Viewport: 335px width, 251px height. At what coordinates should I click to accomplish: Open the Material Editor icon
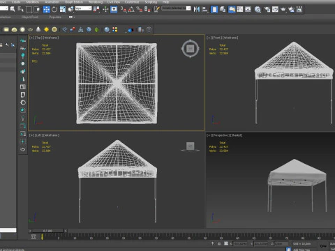pyautogui.click(x=258, y=9)
